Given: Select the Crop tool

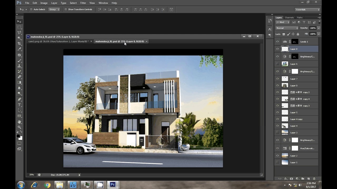Looking at the screenshot, I should pos(19,44).
